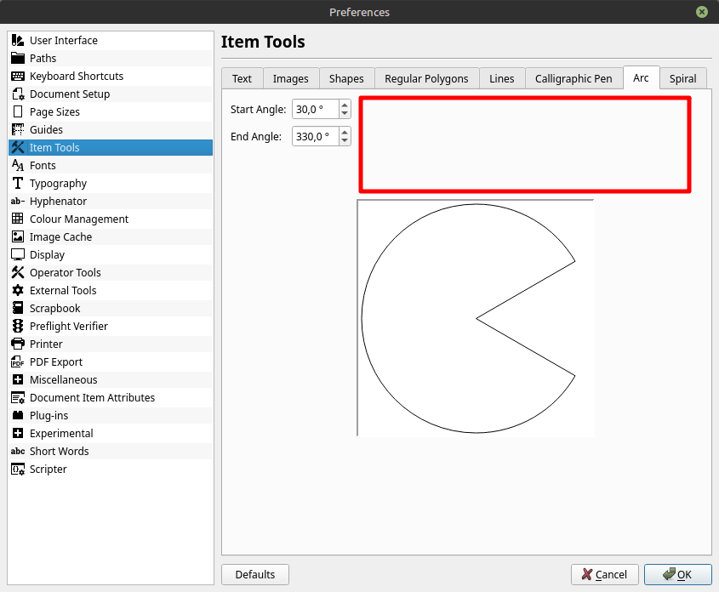Increase the Start Angle value
Image resolution: width=719 pixels, height=592 pixels.
click(x=345, y=105)
